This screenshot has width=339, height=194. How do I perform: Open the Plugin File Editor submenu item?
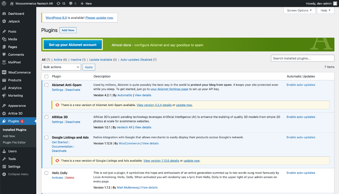tap(14, 142)
